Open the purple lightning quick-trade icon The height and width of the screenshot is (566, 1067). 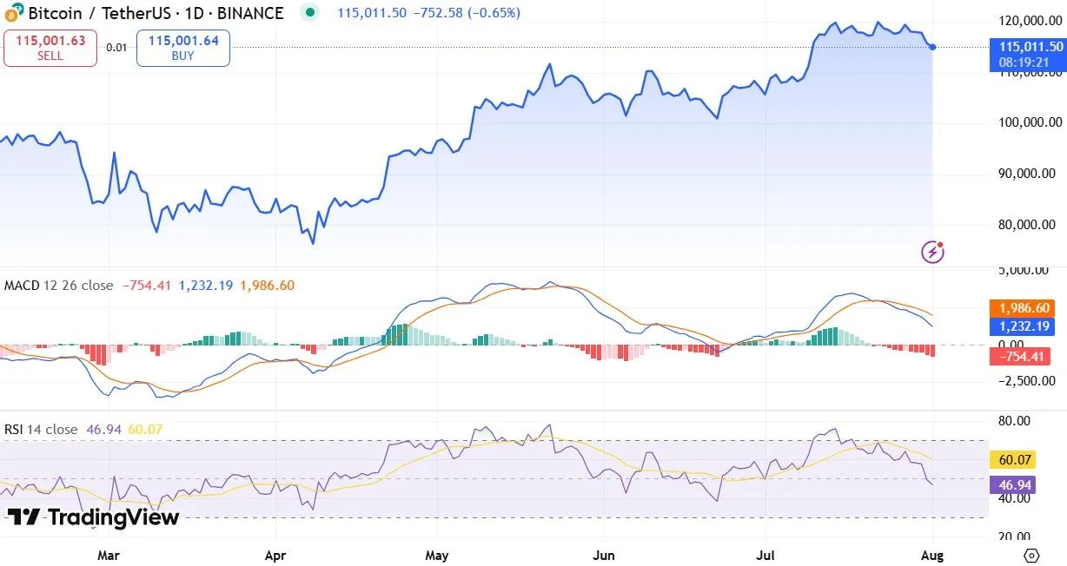tap(932, 252)
